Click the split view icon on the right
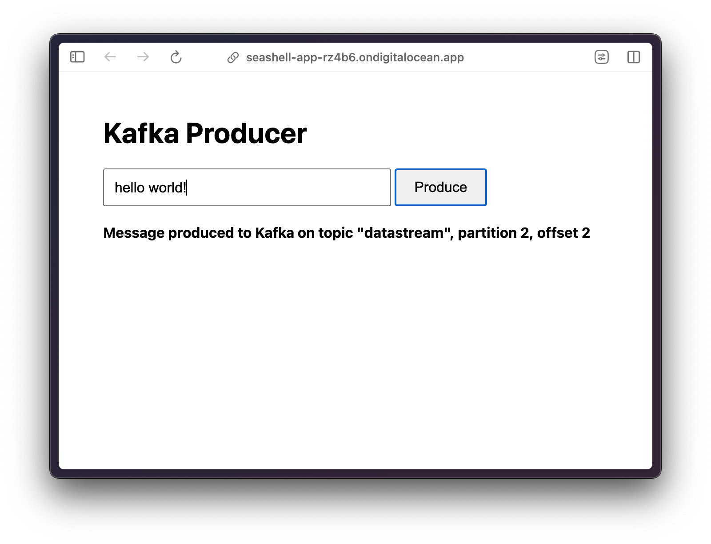Viewport: 711px width, 544px height. pos(634,57)
